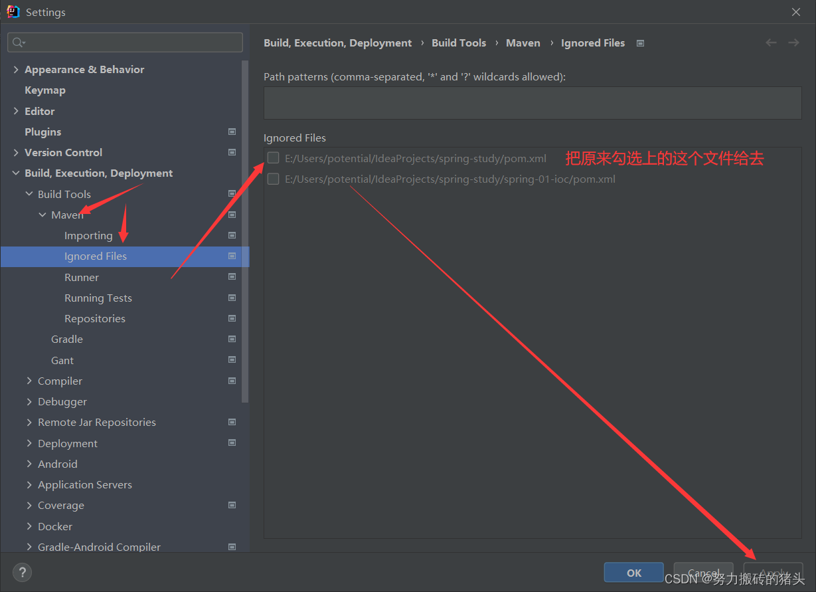The image size is (816, 592).
Task: Click Maven in breadcrumb
Action: pos(523,43)
